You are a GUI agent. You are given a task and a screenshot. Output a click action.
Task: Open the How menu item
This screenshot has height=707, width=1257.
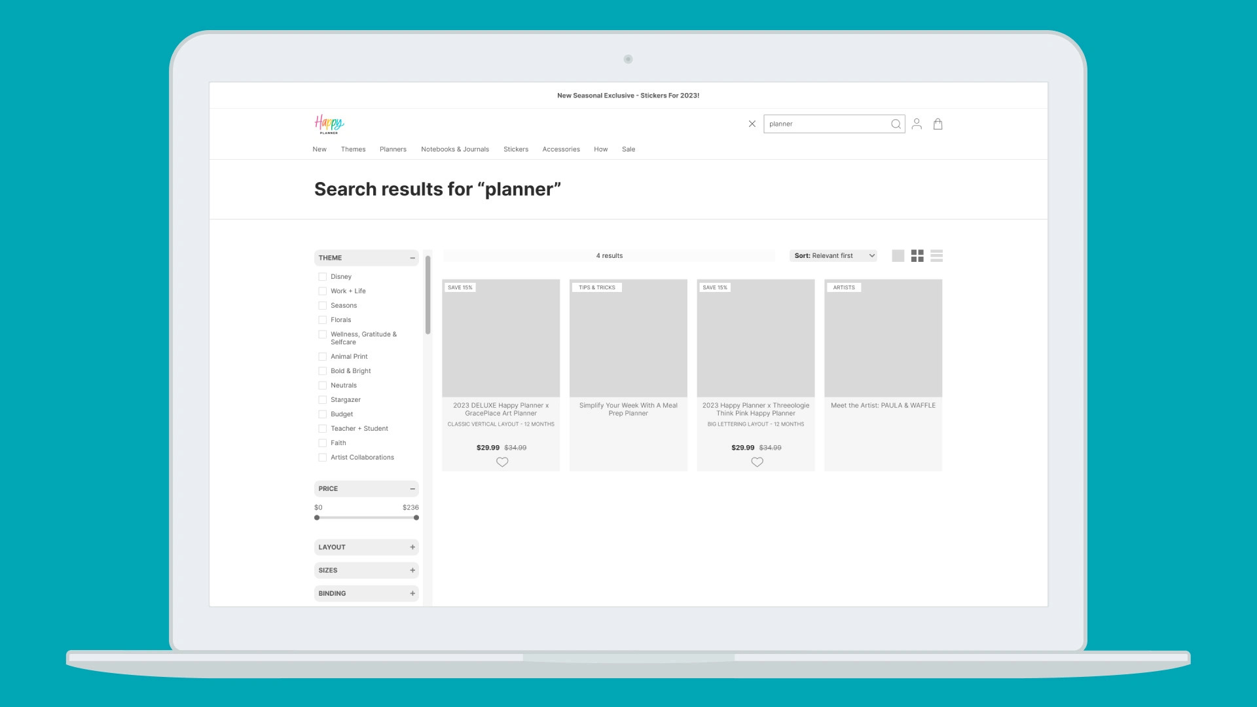[601, 149]
